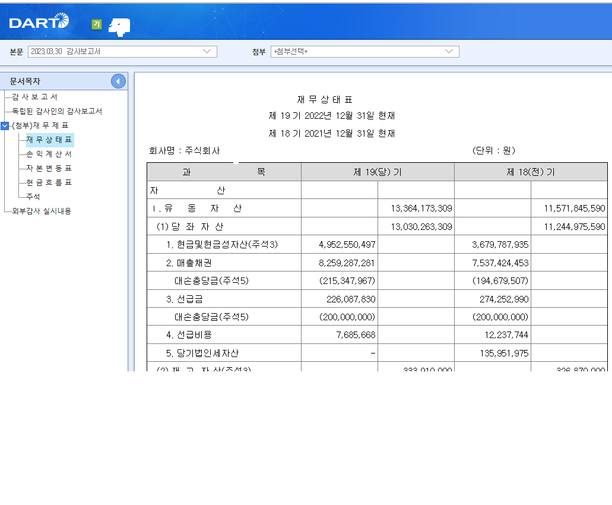Open 손 익 계 산 서 tree item
The image size is (612, 505).
coord(49,154)
